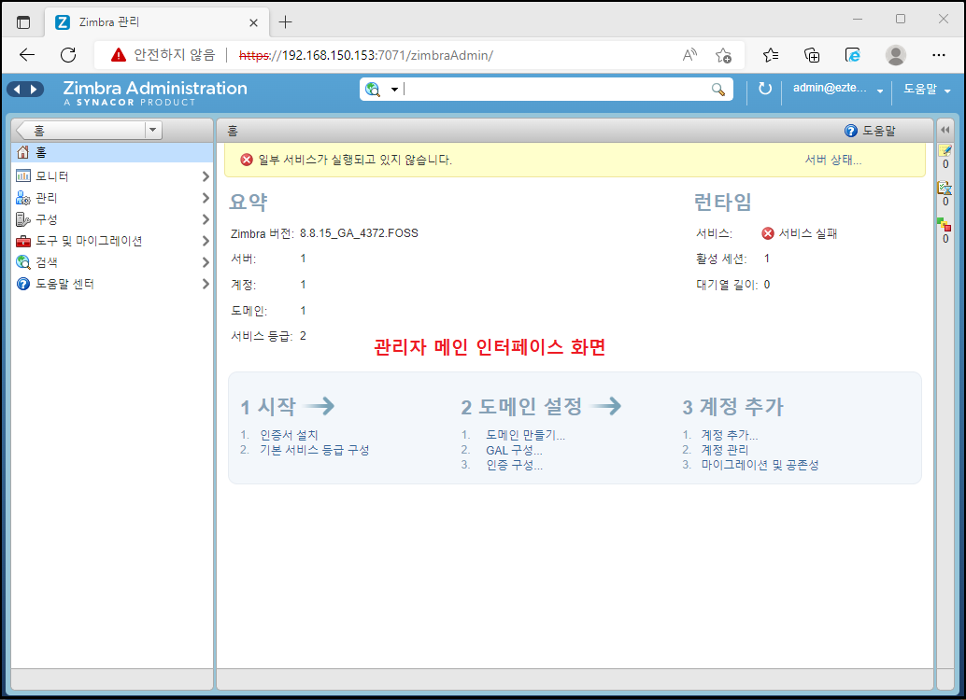Close the Zimbra 관리 tab
This screenshot has width=966, height=700.
[253, 22]
